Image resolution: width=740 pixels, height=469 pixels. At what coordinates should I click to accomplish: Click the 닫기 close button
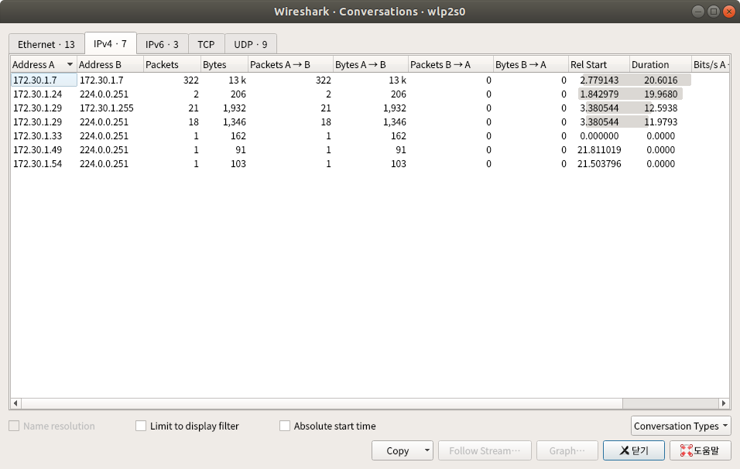(x=634, y=450)
